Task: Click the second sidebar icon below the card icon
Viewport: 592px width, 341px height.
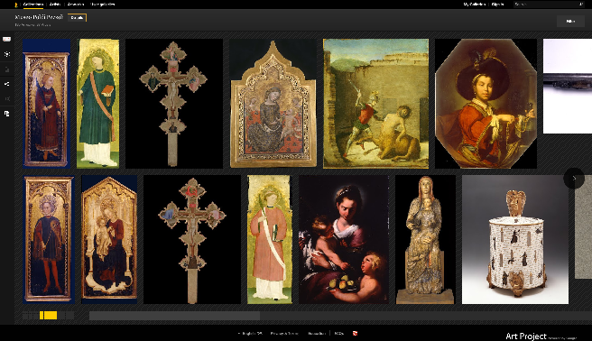Action: click(x=7, y=54)
